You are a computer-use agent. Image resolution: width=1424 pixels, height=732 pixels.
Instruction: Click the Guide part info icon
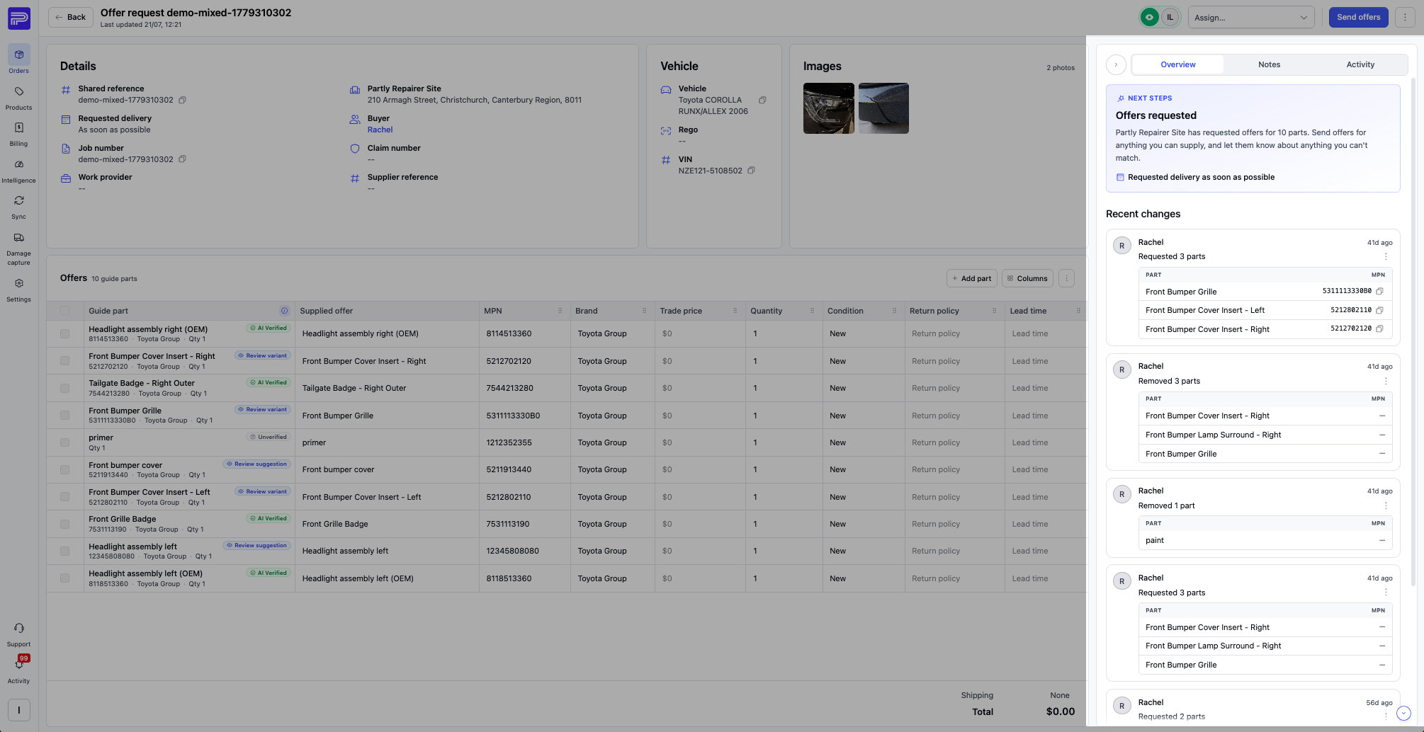pyautogui.click(x=284, y=311)
